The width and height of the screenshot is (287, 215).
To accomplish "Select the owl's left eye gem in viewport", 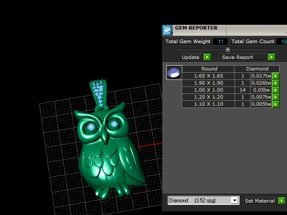I will 91,127.
